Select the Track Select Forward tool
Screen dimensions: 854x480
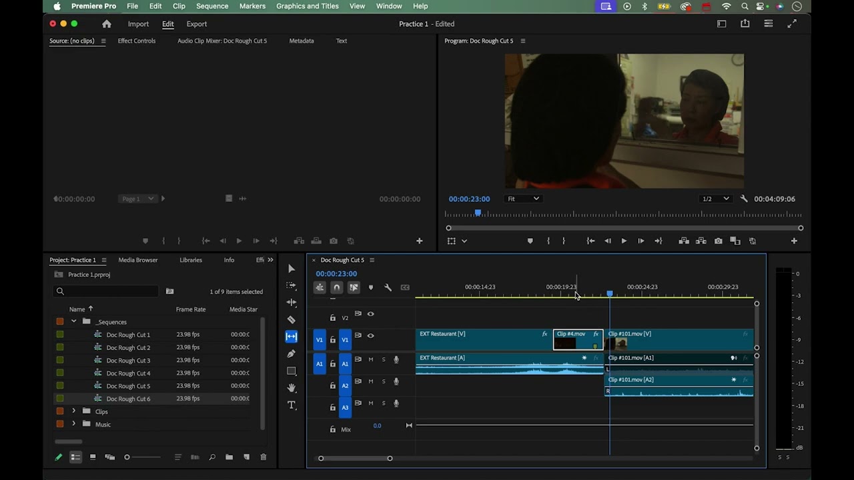(x=291, y=285)
